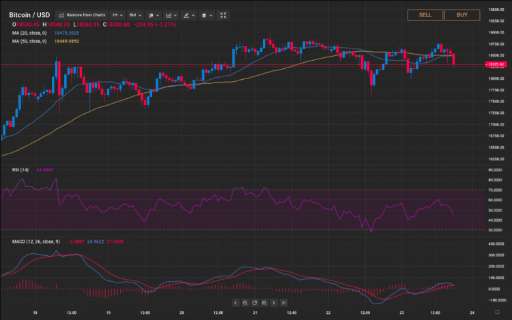Click the close price C18305.60

116,25
